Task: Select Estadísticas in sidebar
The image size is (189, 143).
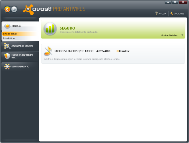Action: [9, 38]
